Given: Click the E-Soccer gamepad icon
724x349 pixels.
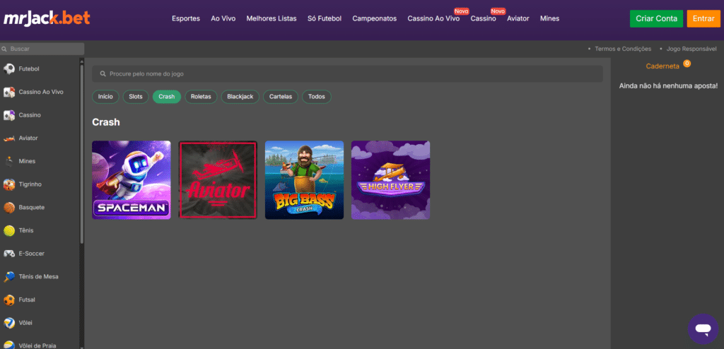Looking at the screenshot, I should point(8,254).
